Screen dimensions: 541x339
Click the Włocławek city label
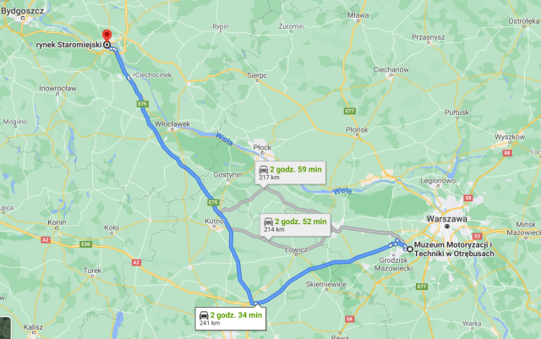tap(172, 124)
